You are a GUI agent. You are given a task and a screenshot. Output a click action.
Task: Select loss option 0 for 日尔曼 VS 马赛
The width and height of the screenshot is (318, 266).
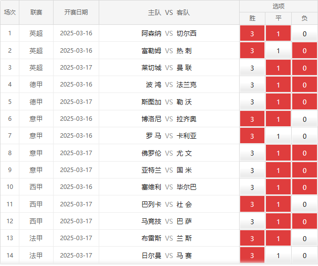(x=305, y=255)
